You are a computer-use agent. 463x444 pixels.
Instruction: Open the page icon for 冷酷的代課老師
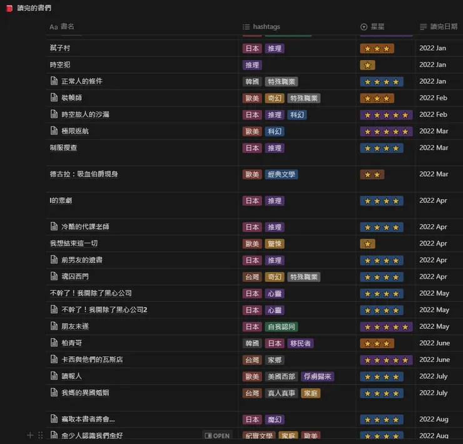[x=54, y=226]
